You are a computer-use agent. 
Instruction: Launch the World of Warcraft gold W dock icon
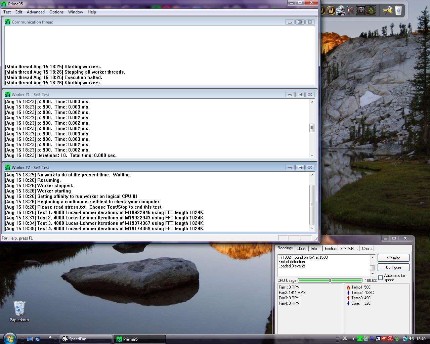click(x=331, y=10)
